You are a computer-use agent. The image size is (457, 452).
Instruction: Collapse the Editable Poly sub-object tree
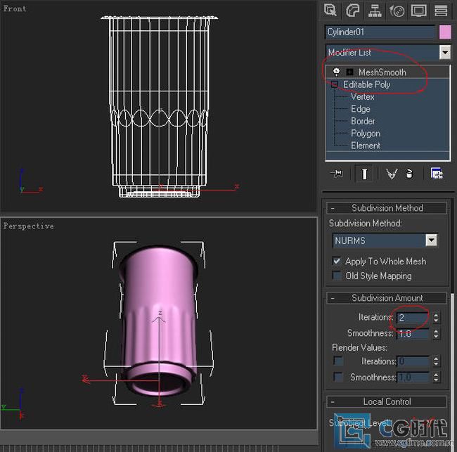point(334,84)
